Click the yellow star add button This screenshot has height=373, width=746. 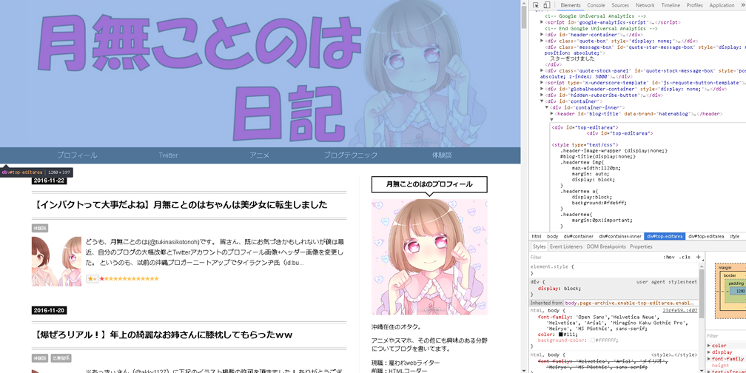[x=93, y=279]
